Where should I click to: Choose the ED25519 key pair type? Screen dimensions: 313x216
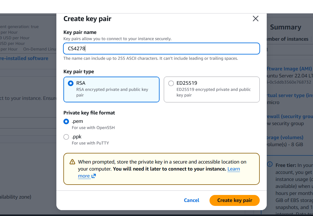coord(171,83)
